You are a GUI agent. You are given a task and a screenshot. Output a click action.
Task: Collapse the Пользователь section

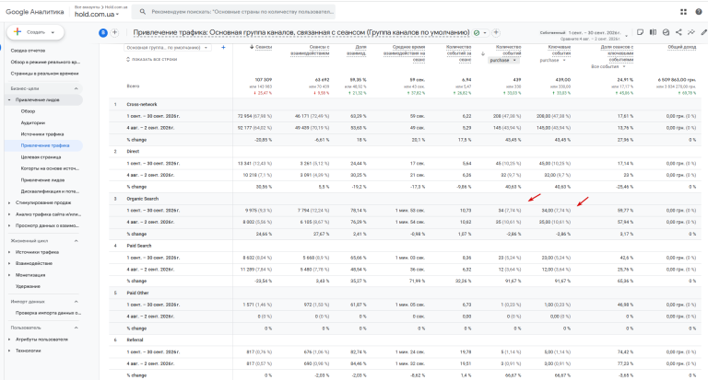pyautogui.click(x=76, y=328)
